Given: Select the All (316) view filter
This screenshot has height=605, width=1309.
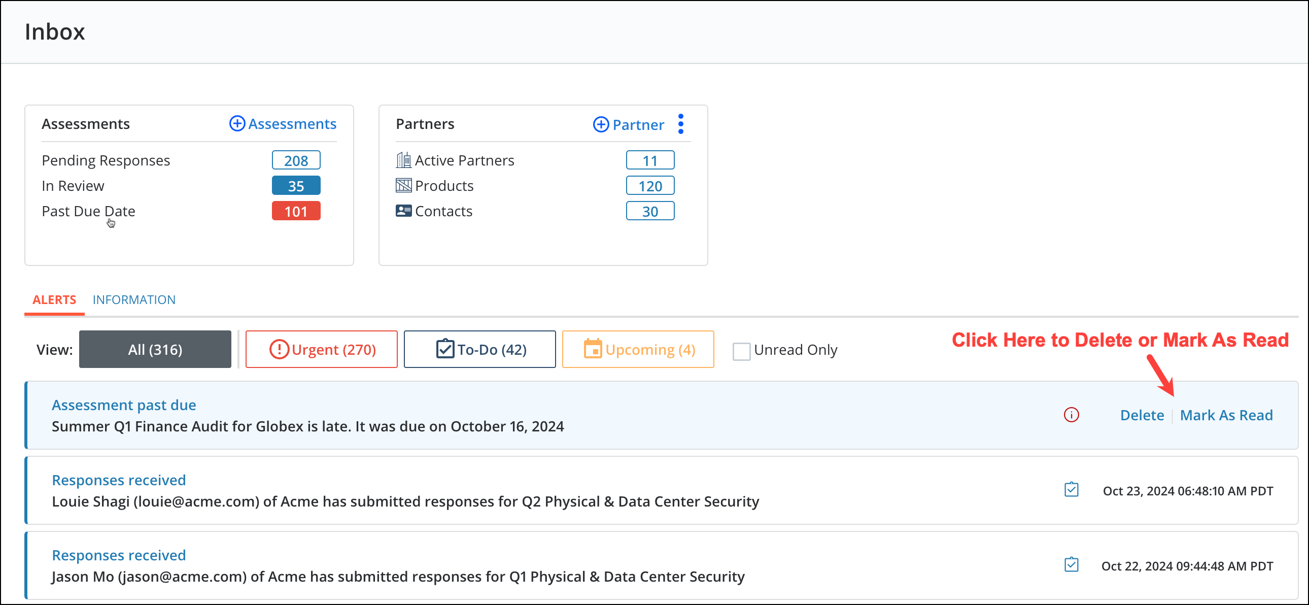Looking at the screenshot, I should tap(155, 350).
